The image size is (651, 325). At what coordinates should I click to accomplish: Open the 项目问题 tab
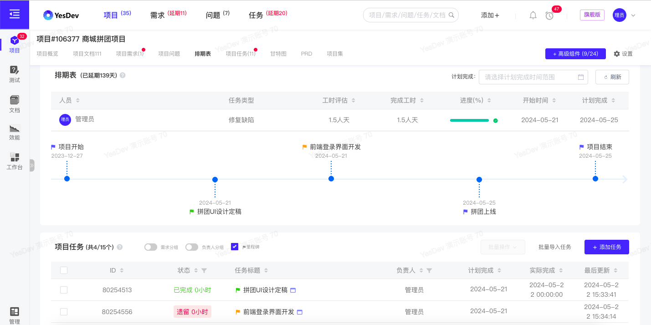coord(169,53)
